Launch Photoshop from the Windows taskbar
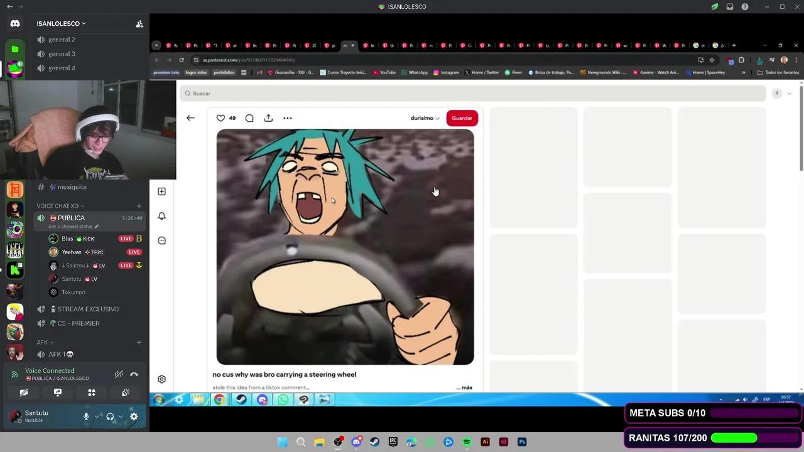 pos(522,442)
